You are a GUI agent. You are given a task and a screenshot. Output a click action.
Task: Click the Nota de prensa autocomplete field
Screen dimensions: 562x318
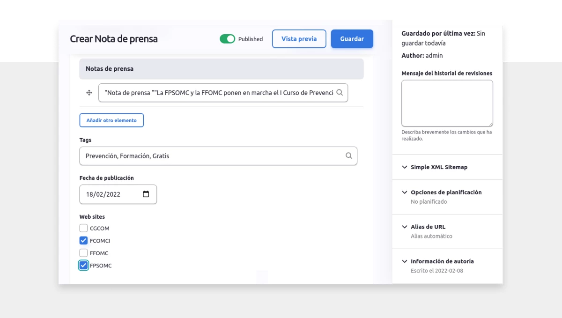pyautogui.click(x=223, y=93)
